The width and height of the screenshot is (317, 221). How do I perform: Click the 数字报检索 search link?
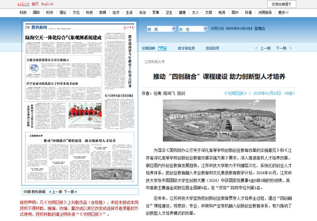186,48
